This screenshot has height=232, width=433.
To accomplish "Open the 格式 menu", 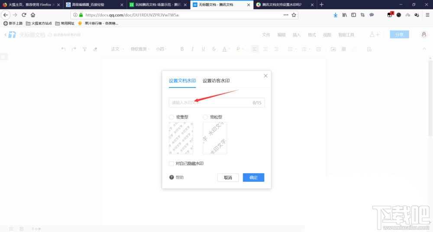I will [312, 35].
